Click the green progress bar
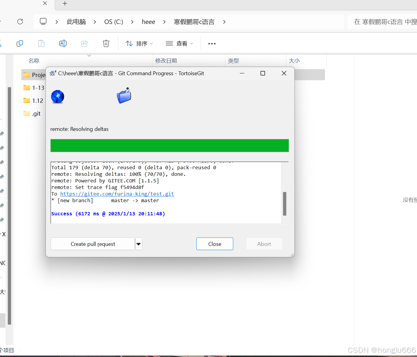This screenshot has height=357, width=417. (170, 146)
